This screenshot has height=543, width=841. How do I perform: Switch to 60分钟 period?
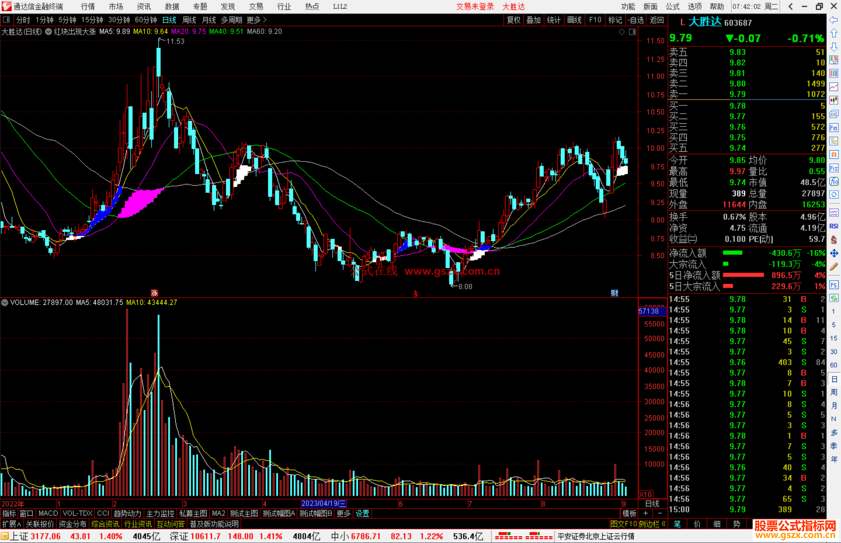[146, 20]
